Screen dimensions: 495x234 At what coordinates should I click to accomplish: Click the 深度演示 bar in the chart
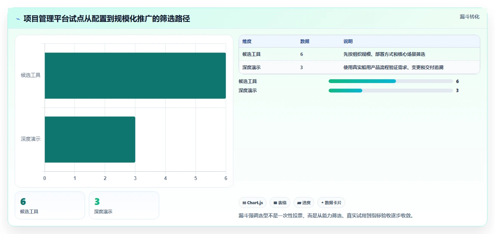90,140
